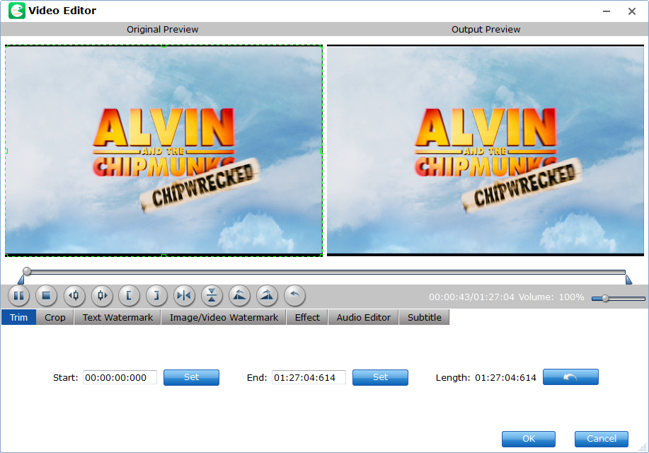The image size is (649, 453).
Task: Stop the video playback
Action: pyautogui.click(x=47, y=296)
